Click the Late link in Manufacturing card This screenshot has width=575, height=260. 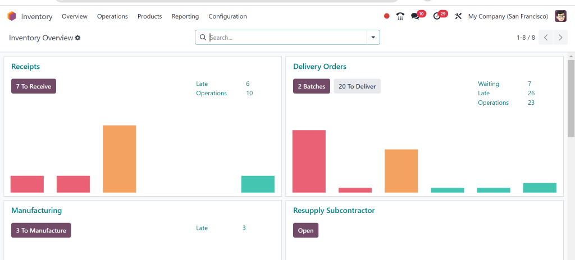coord(202,227)
